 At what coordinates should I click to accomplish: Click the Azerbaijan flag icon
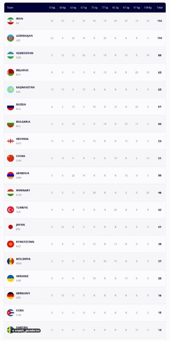pyautogui.click(x=10, y=38)
